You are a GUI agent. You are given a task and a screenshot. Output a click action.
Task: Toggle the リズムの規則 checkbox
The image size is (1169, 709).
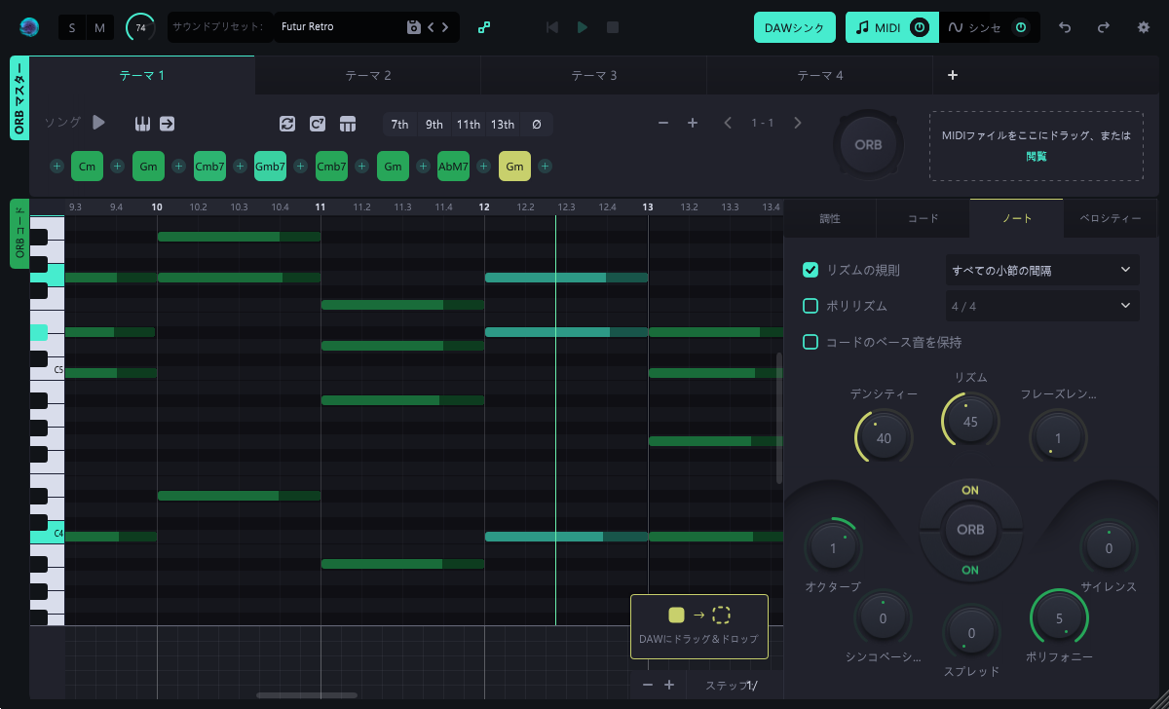point(811,270)
